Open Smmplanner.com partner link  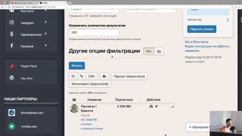point(32,113)
